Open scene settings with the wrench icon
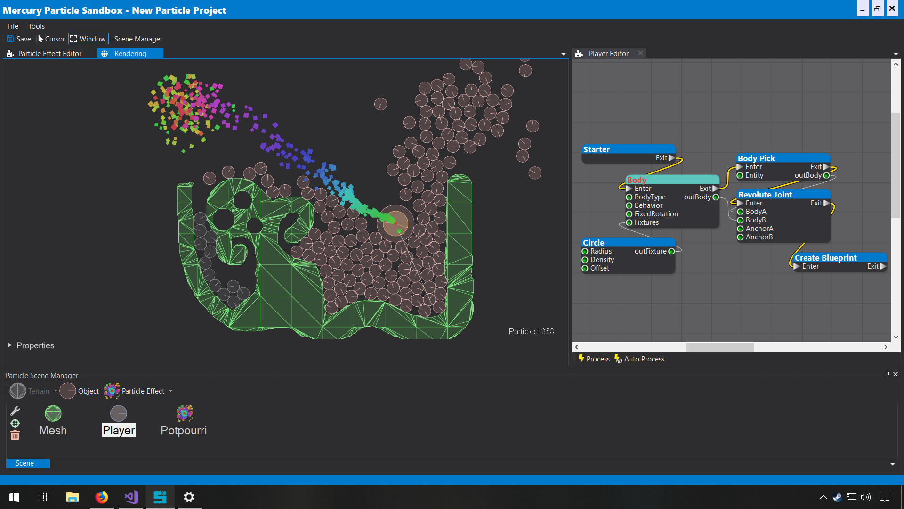The width and height of the screenshot is (904, 509). [15, 410]
